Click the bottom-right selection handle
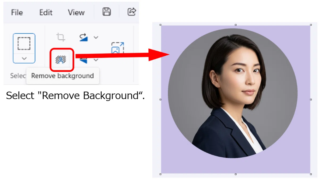 click(311, 174)
